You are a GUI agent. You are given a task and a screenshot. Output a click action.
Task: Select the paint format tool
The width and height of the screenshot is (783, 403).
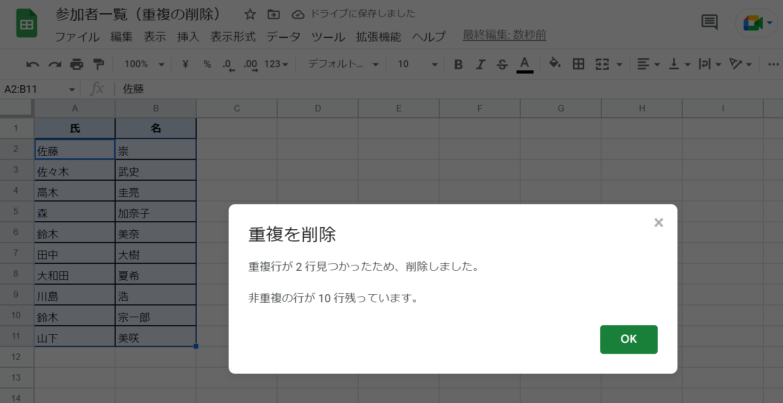click(99, 64)
